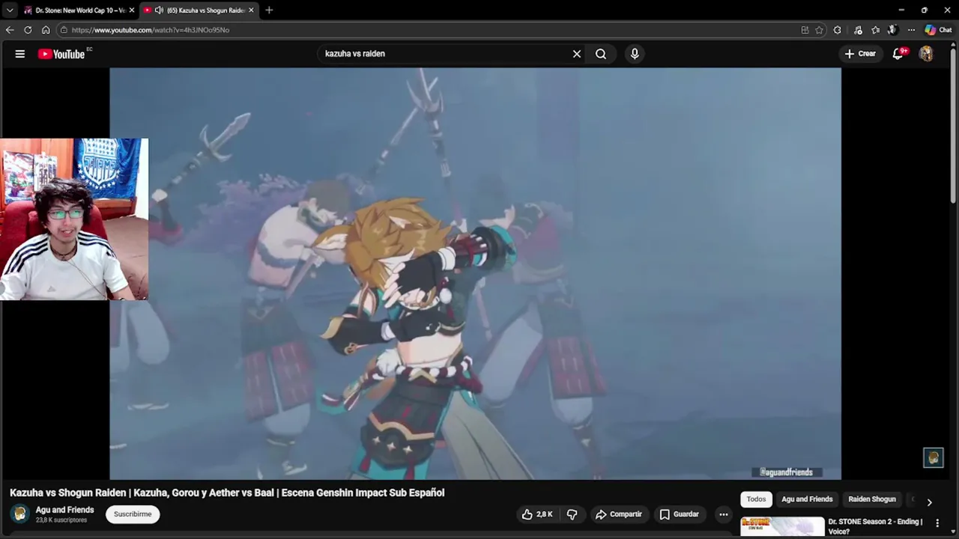Share the video using Compartir
The image size is (959, 539).
tap(619, 514)
